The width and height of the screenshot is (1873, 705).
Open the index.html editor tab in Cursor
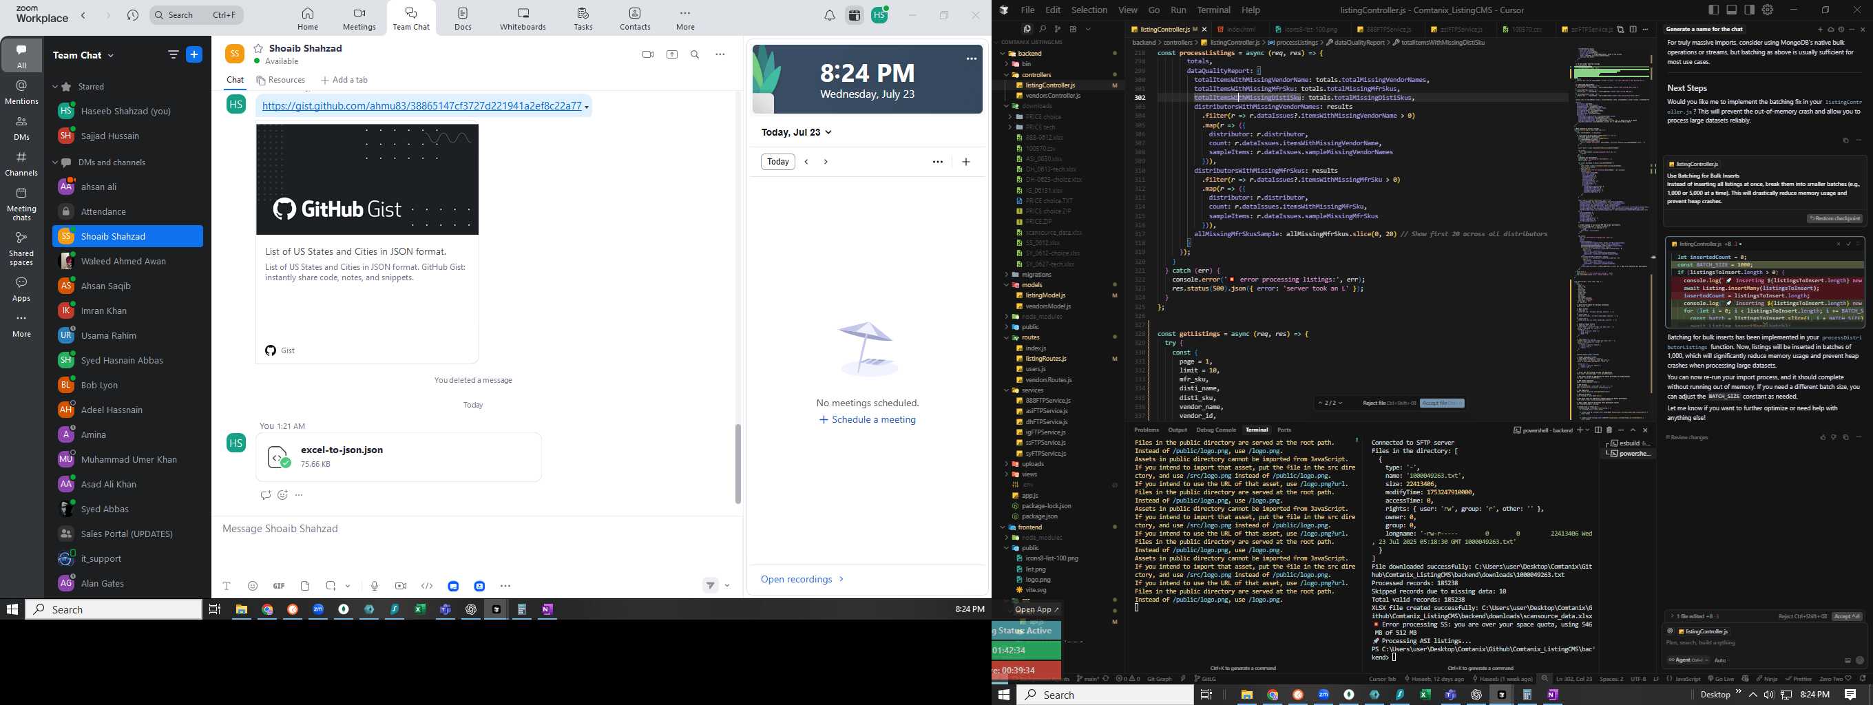(x=1240, y=30)
